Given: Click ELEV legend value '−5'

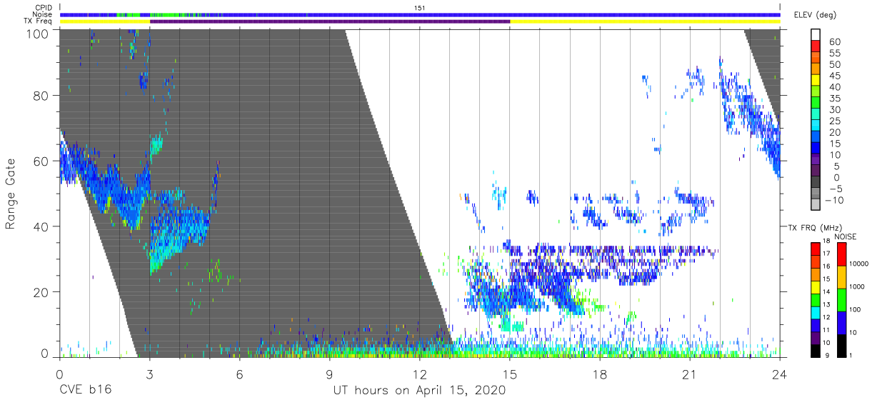Looking at the screenshot, I should [834, 189].
